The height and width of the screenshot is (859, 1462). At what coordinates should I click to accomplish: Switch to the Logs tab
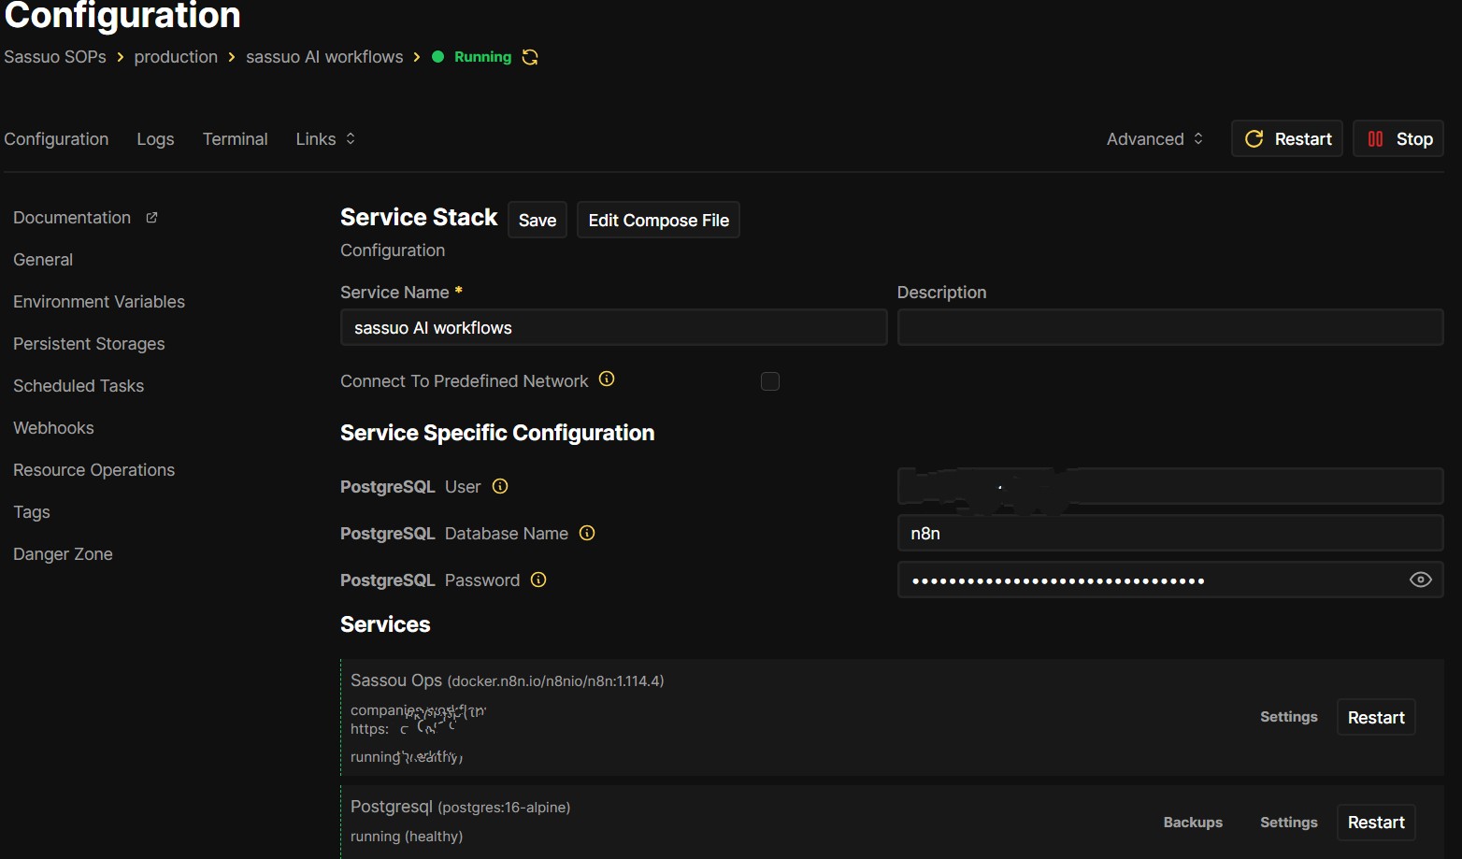155,139
